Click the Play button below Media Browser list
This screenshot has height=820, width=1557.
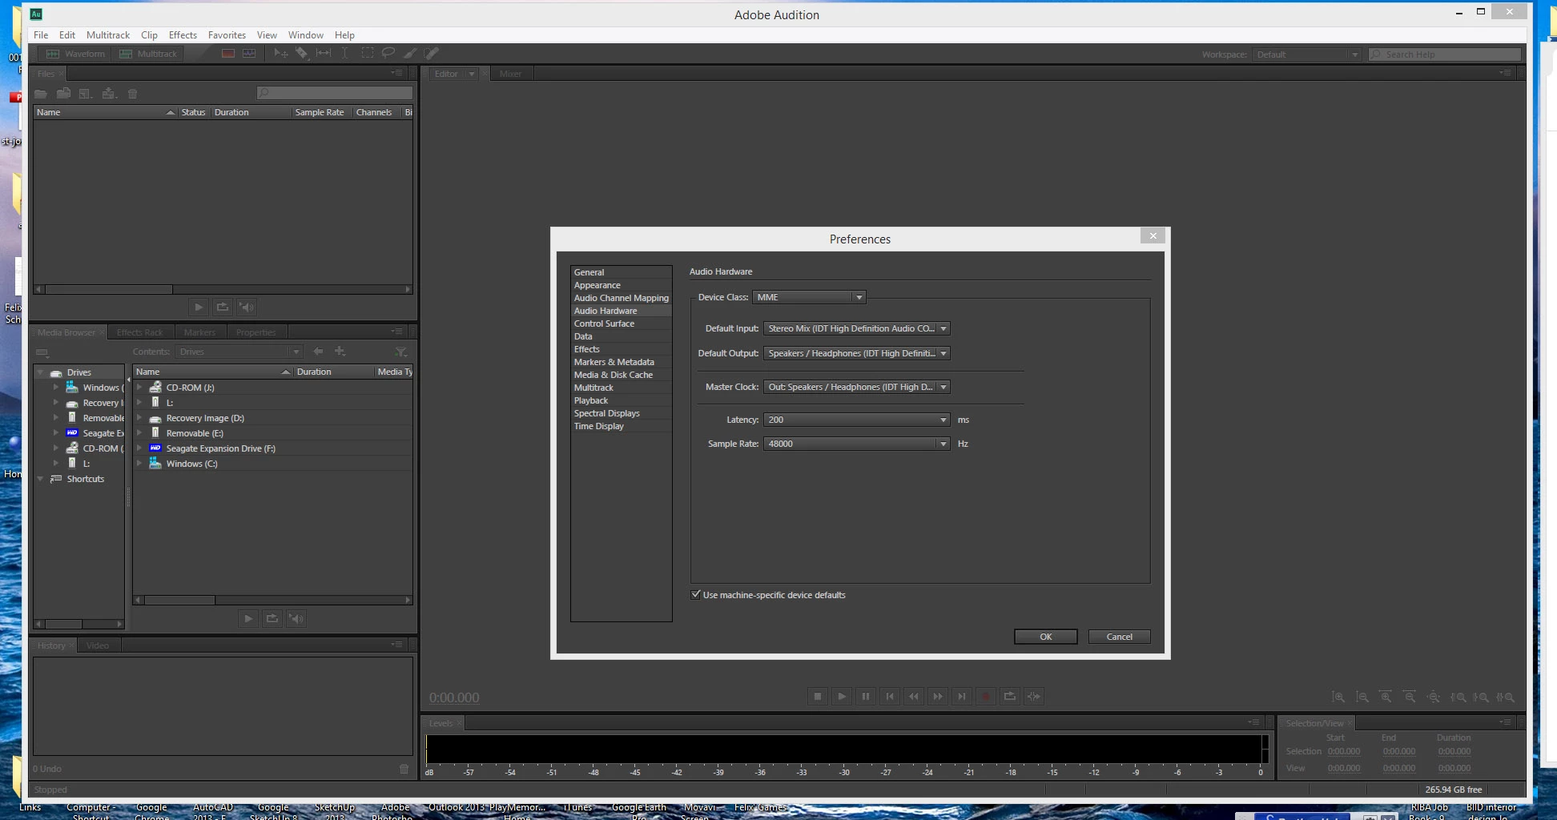(248, 618)
